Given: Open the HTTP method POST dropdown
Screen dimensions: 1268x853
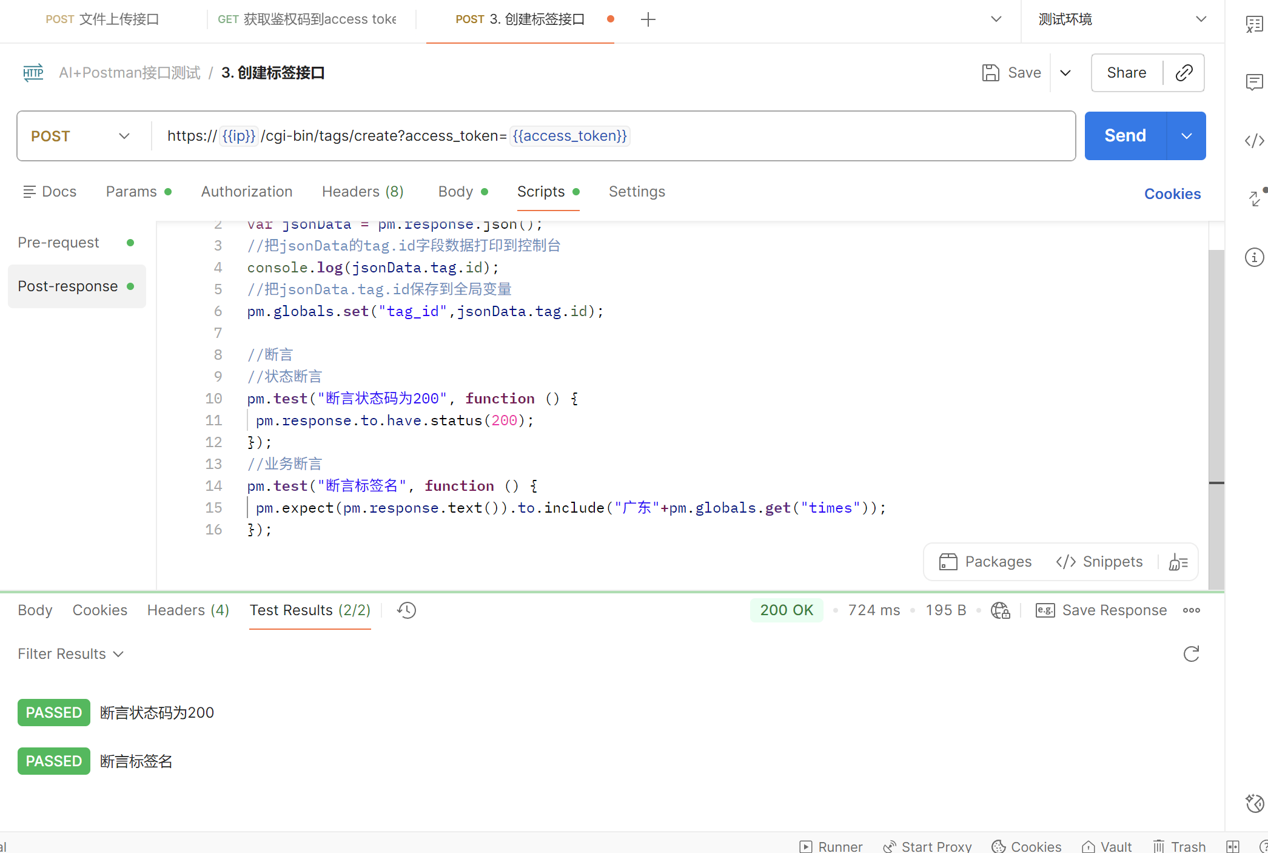Looking at the screenshot, I should tap(81, 136).
